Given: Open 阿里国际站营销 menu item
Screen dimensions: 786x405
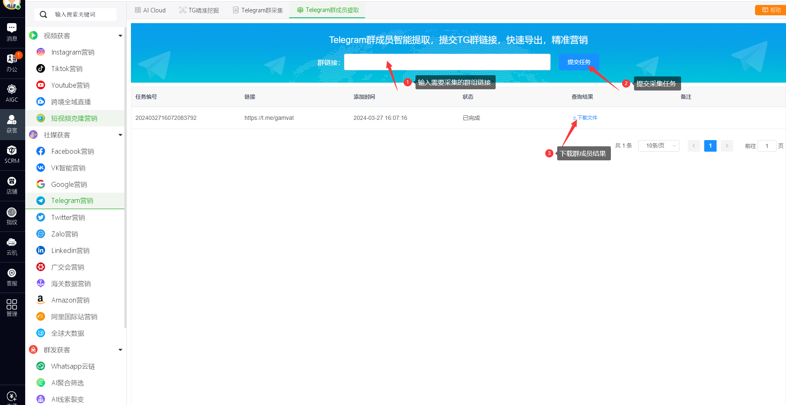Looking at the screenshot, I should pyautogui.click(x=75, y=317).
